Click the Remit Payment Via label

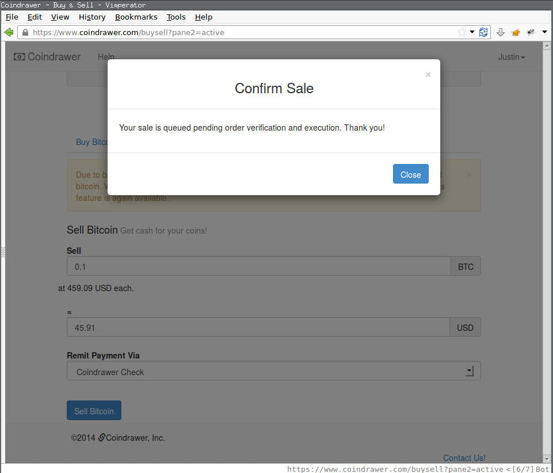[x=104, y=355]
